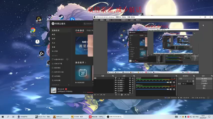This screenshot has height=119, width=213.
Task: Click 退出 button in OBS controls
Action: [204, 88]
